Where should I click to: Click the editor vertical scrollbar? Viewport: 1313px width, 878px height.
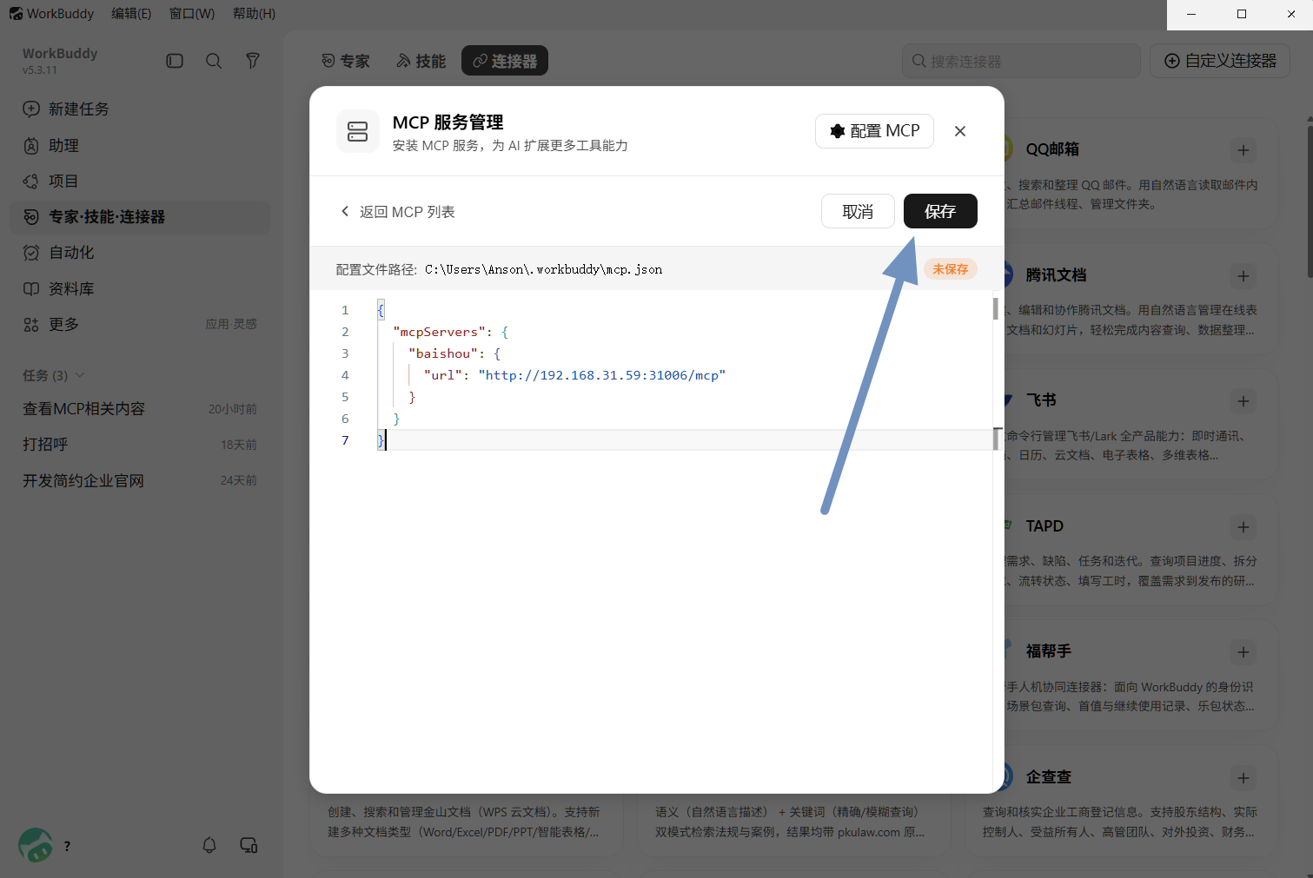coord(996,309)
